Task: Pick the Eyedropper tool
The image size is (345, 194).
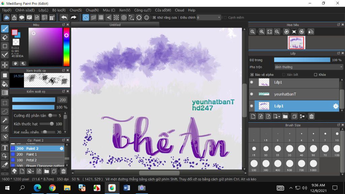Action: 5,165
